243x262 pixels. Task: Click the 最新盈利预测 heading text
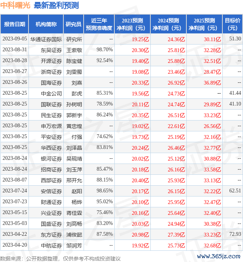pos(56,6)
